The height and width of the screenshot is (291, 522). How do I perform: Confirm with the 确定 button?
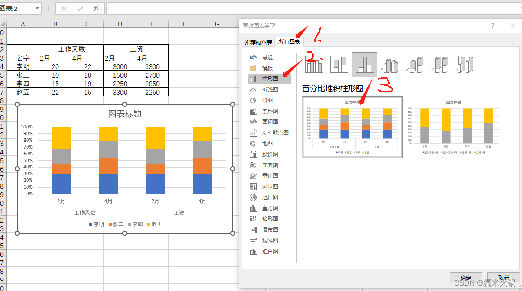(x=466, y=278)
